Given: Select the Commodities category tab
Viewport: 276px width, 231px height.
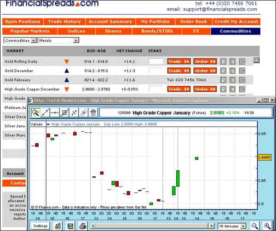Looking at the screenshot, I should tap(236, 31).
